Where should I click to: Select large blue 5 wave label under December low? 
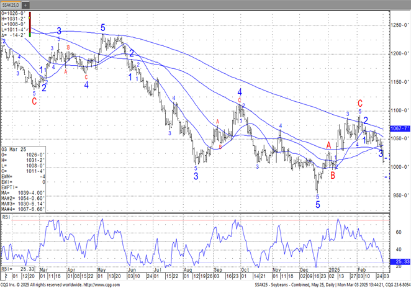[317, 204]
